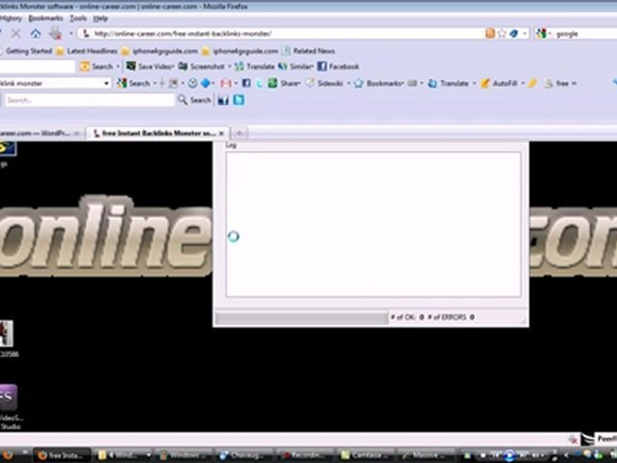Open Save Video toolbar button
This screenshot has width=617, height=463.
(x=150, y=66)
